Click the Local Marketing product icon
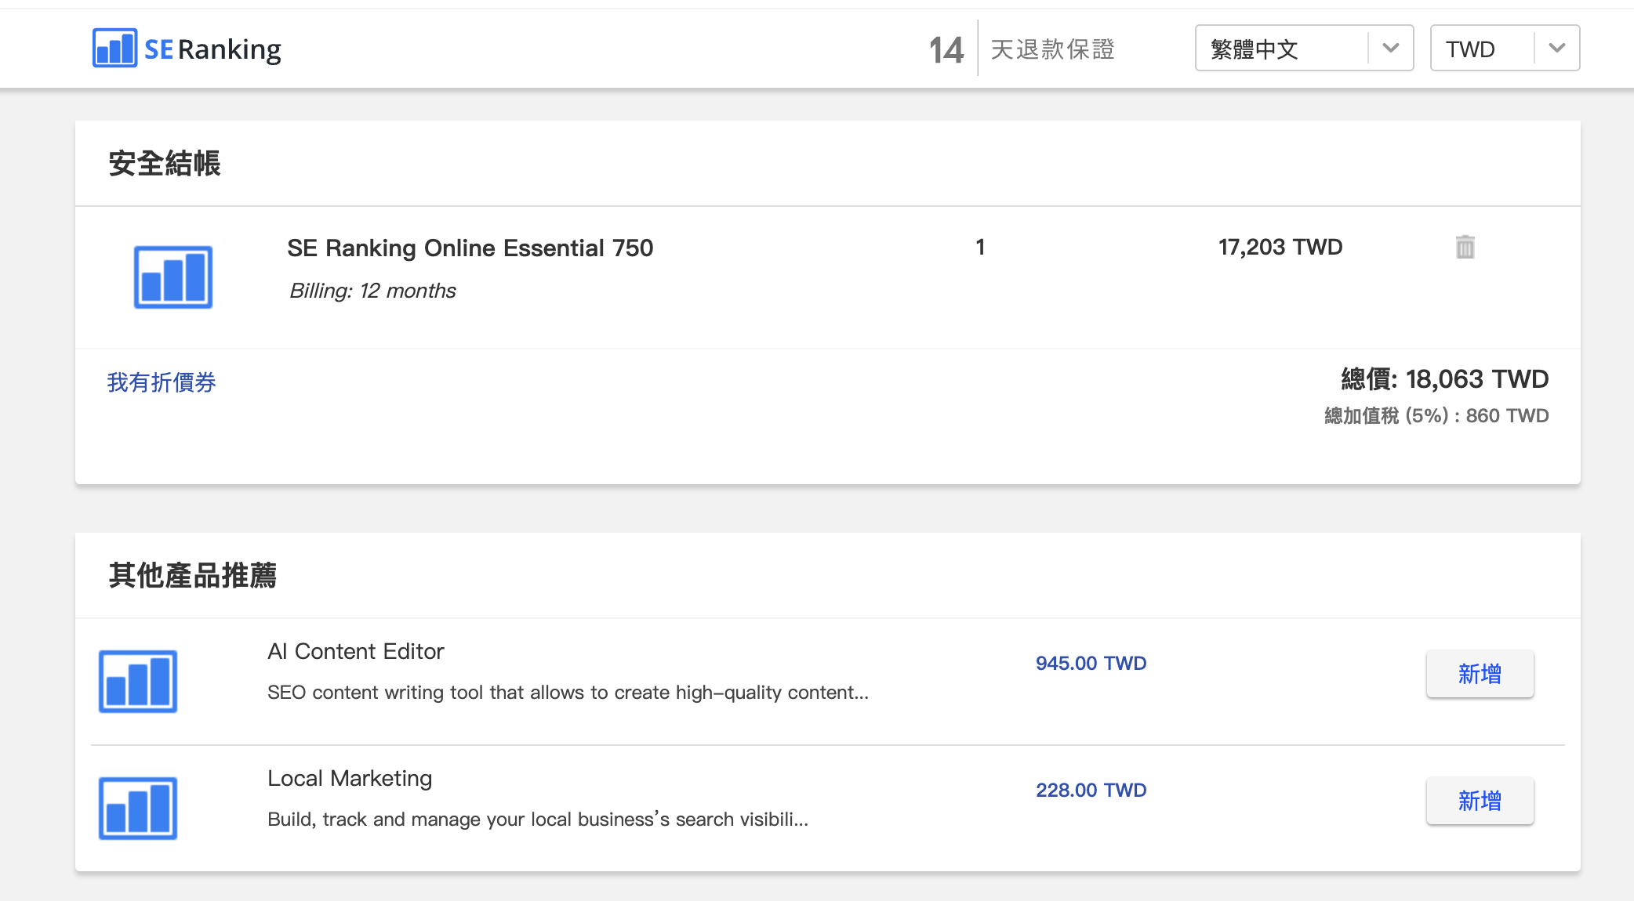This screenshot has width=1634, height=901. tap(138, 808)
